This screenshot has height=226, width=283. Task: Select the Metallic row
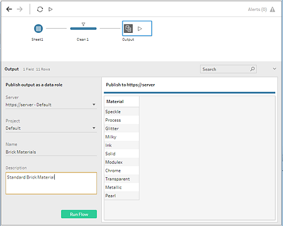click(121, 188)
